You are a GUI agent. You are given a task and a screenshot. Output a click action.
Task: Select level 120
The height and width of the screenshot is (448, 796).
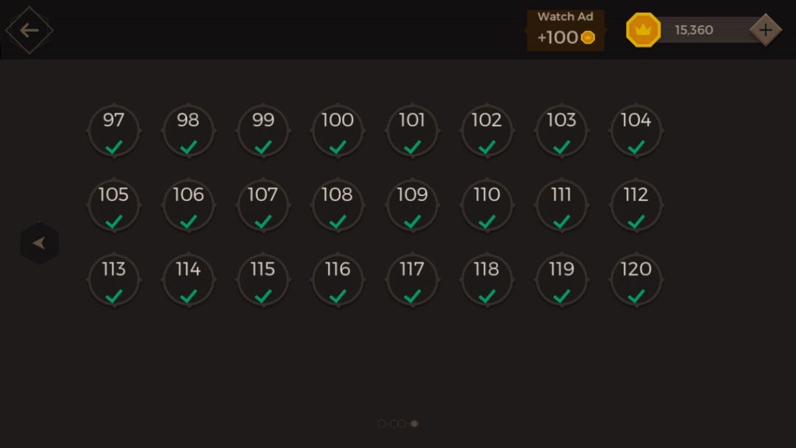pos(636,280)
